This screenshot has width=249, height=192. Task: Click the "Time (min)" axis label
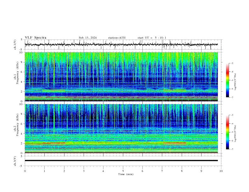pyautogui.click(x=126, y=174)
